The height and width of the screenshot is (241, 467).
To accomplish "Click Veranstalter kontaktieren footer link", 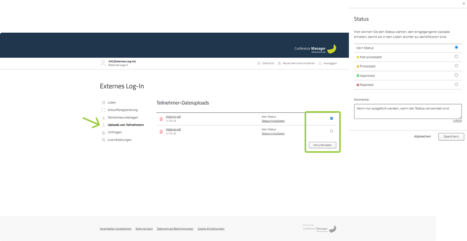I will pos(116,229).
